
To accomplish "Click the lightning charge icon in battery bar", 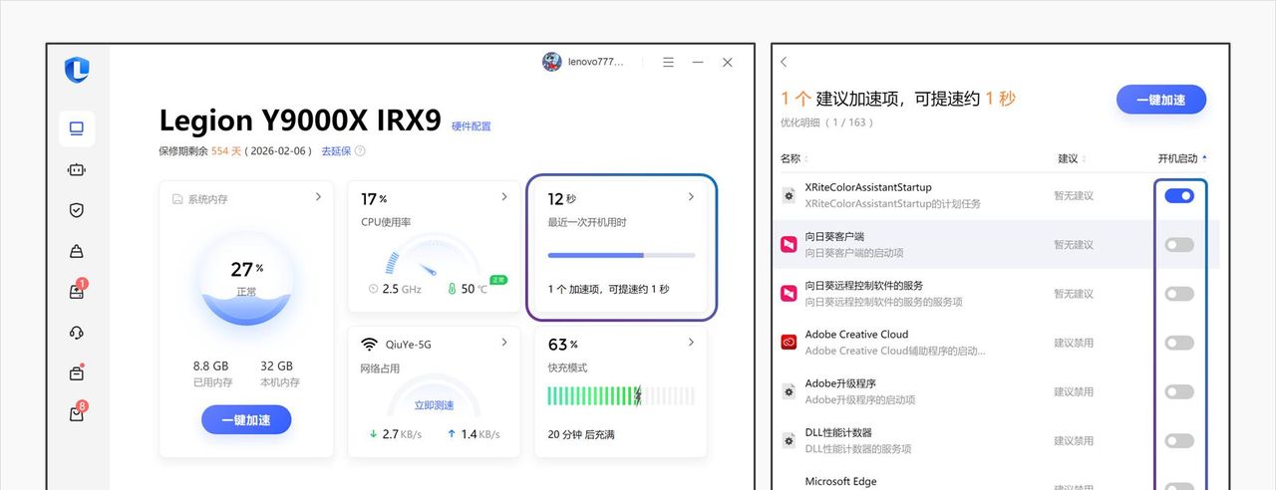I will (x=638, y=395).
